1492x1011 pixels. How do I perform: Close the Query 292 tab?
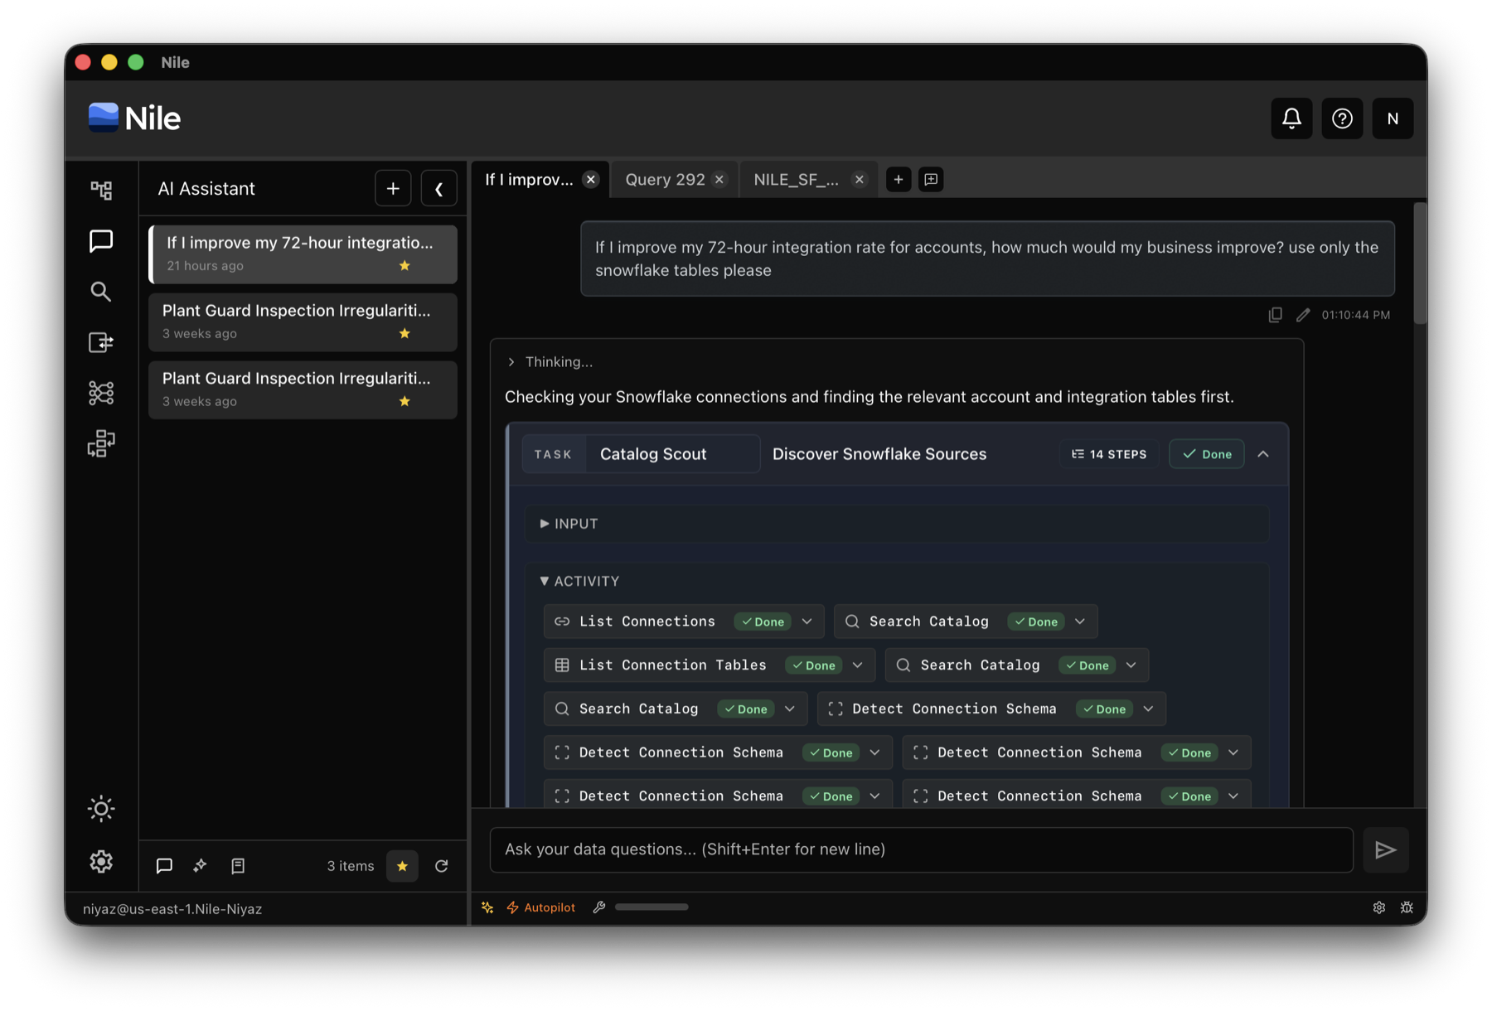719,180
